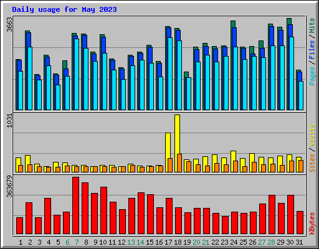Click the 'Daily usage for May 2023' title

point(64,9)
